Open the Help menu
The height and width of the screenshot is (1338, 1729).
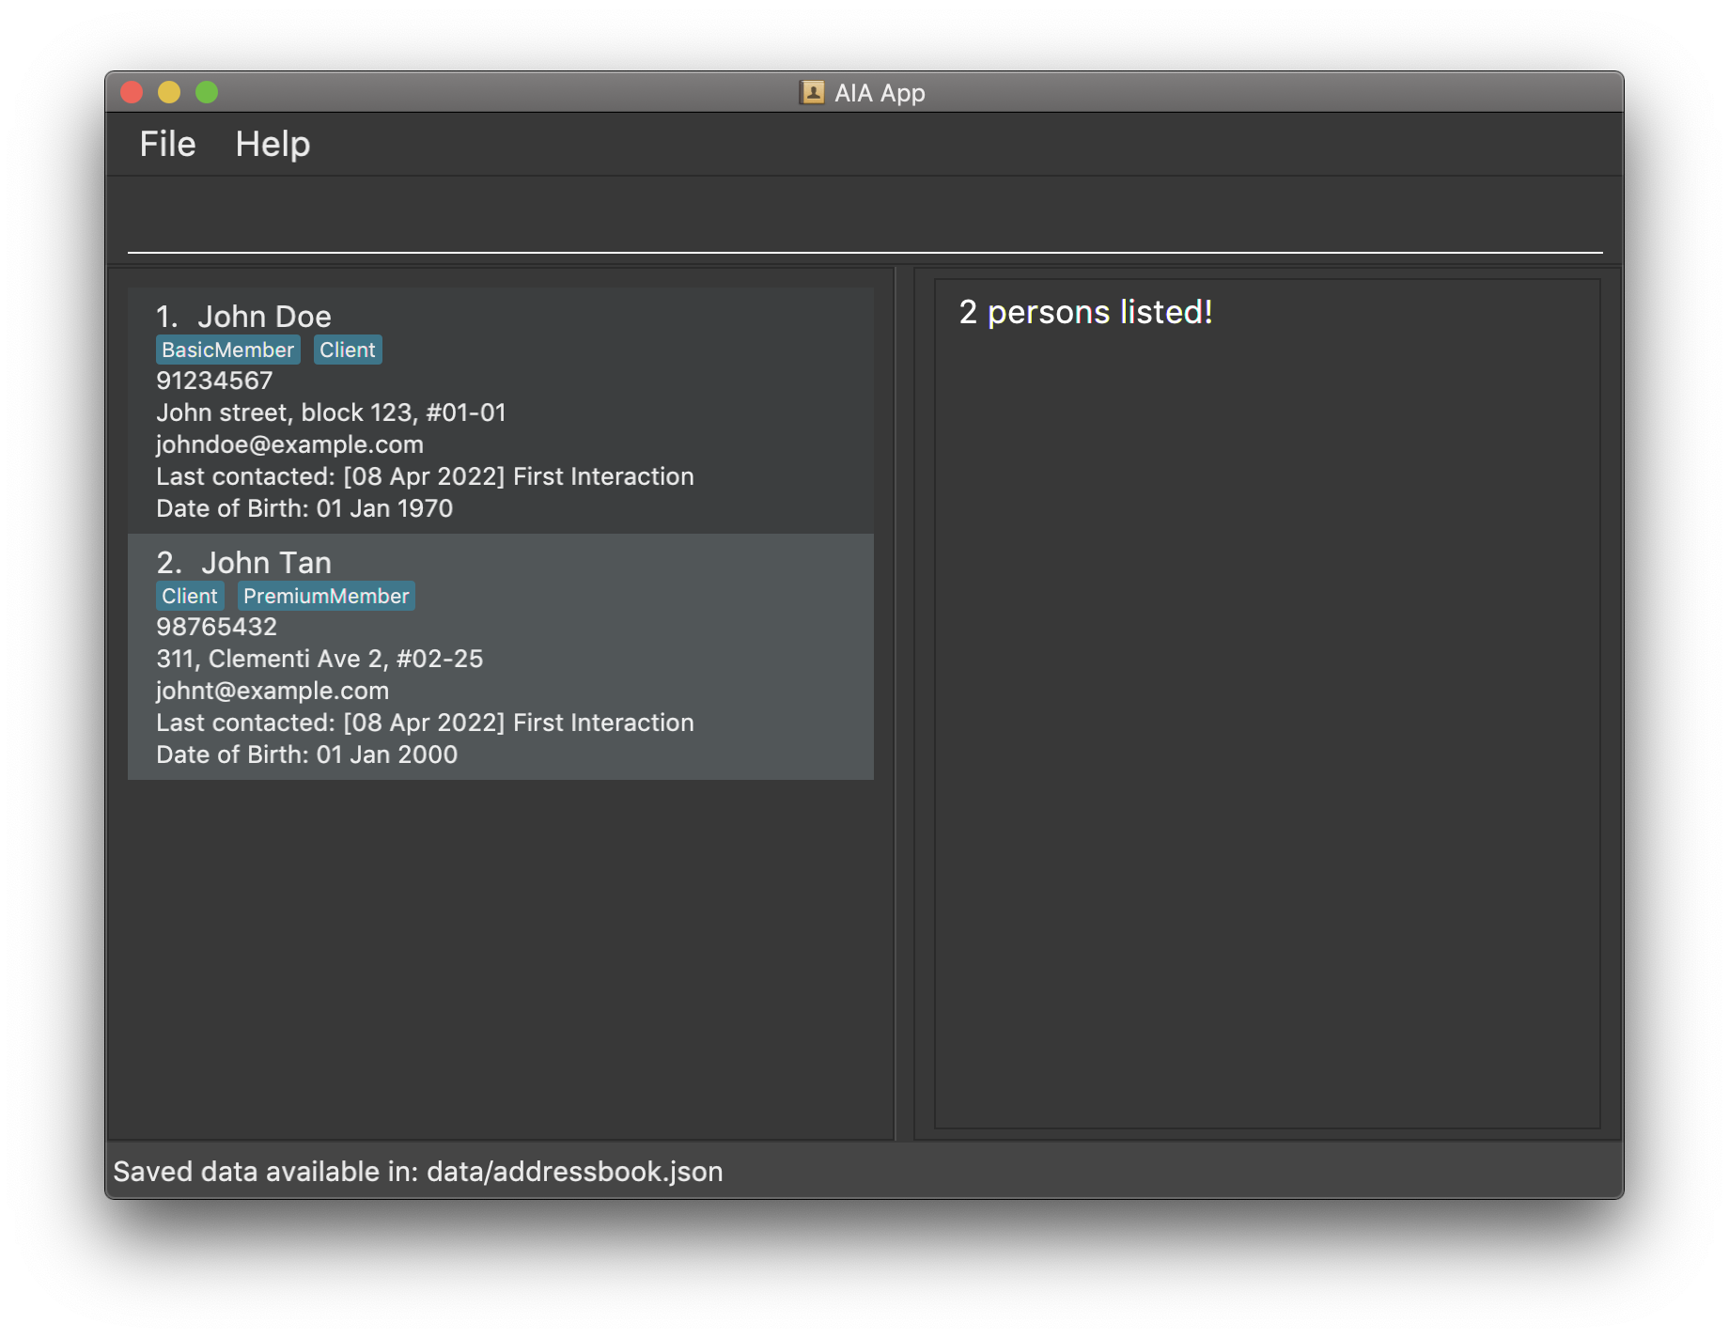(x=273, y=144)
